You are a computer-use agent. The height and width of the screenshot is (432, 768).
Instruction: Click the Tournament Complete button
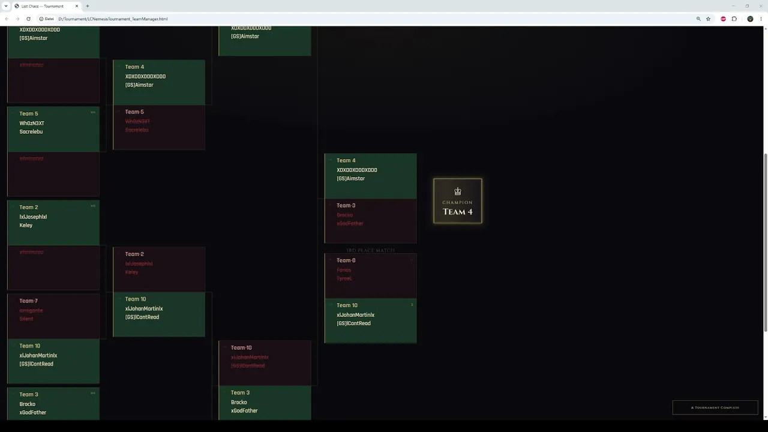click(x=715, y=407)
